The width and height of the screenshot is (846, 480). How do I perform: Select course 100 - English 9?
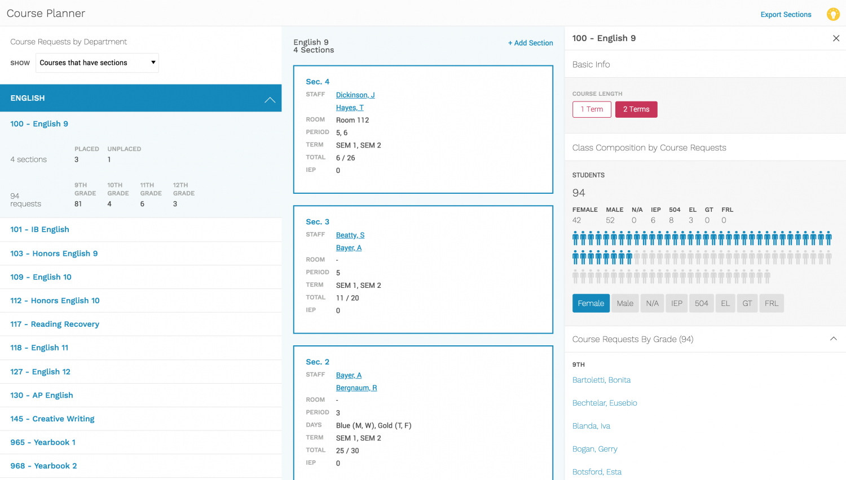[39, 124]
